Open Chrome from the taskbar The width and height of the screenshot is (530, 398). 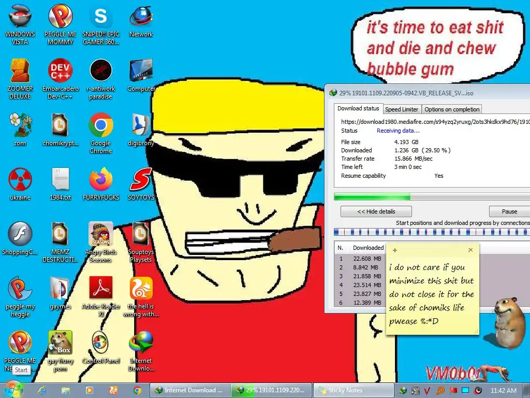tap(137, 390)
